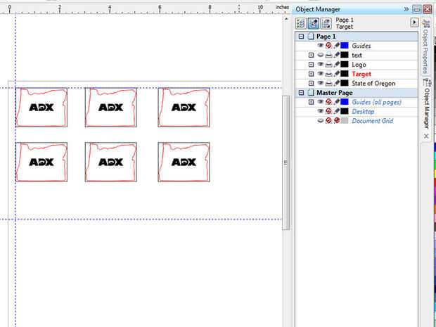Expand the Target layer

tap(311, 74)
